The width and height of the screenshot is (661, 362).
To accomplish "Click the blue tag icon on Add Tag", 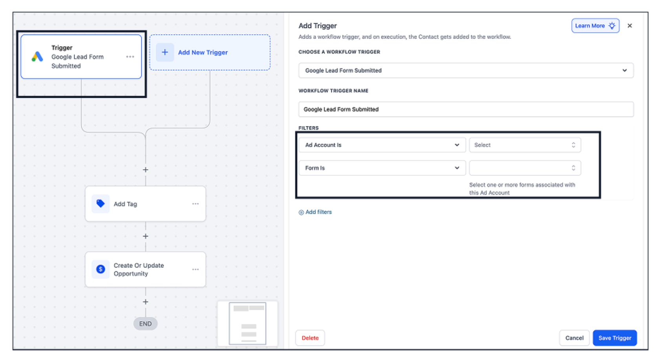I will click(x=100, y=203).
